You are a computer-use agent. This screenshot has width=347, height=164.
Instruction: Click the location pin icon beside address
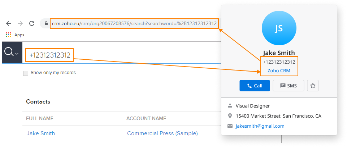[230, 116]
